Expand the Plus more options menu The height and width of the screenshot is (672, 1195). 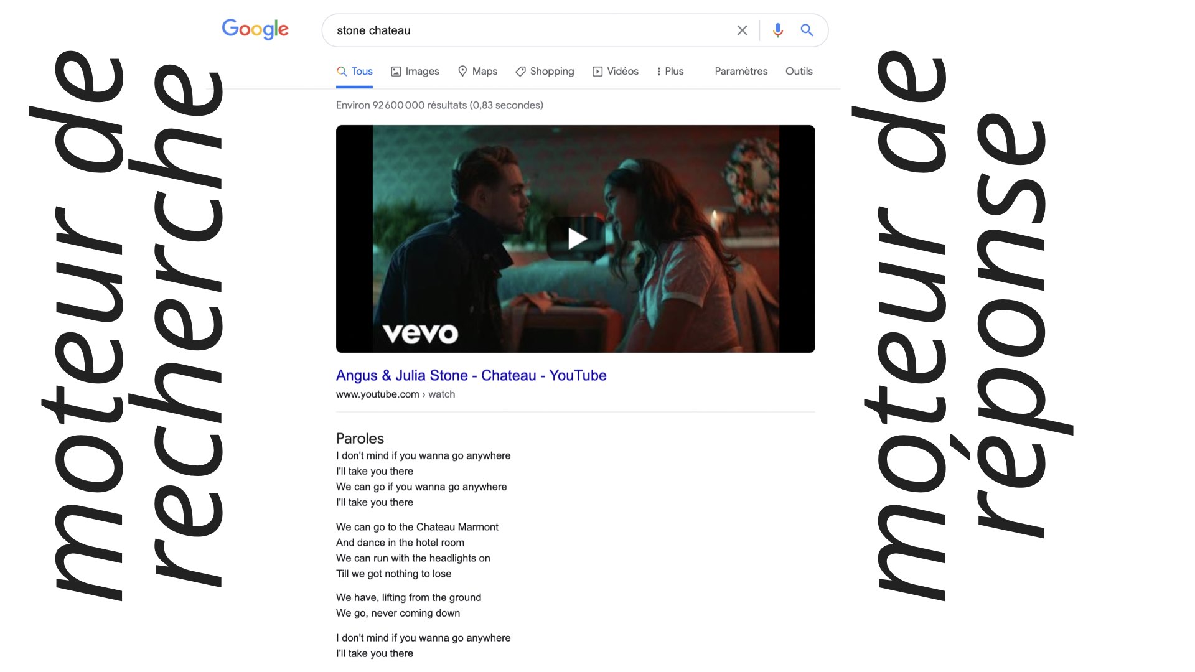click(x=670, y=72)
